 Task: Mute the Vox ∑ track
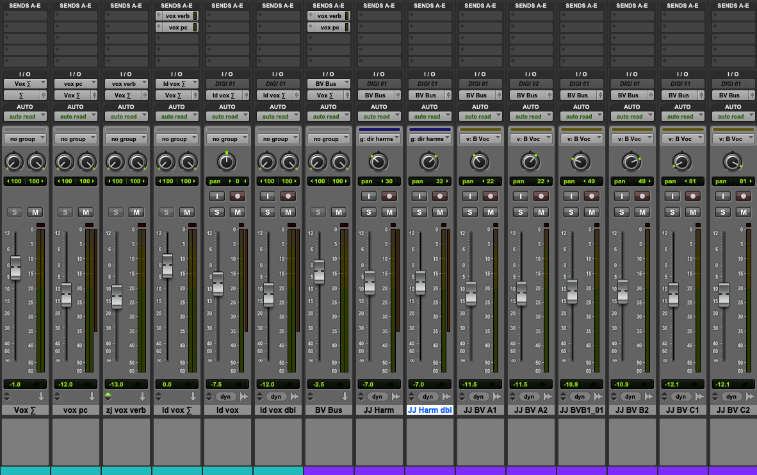tap(35, 212)
